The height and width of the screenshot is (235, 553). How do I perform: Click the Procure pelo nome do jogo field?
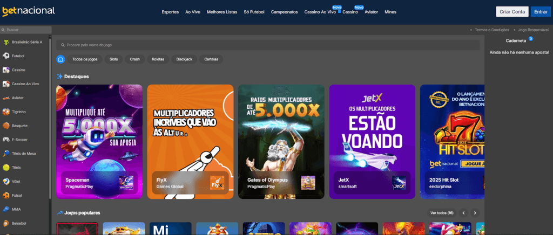tap(268, 45)
